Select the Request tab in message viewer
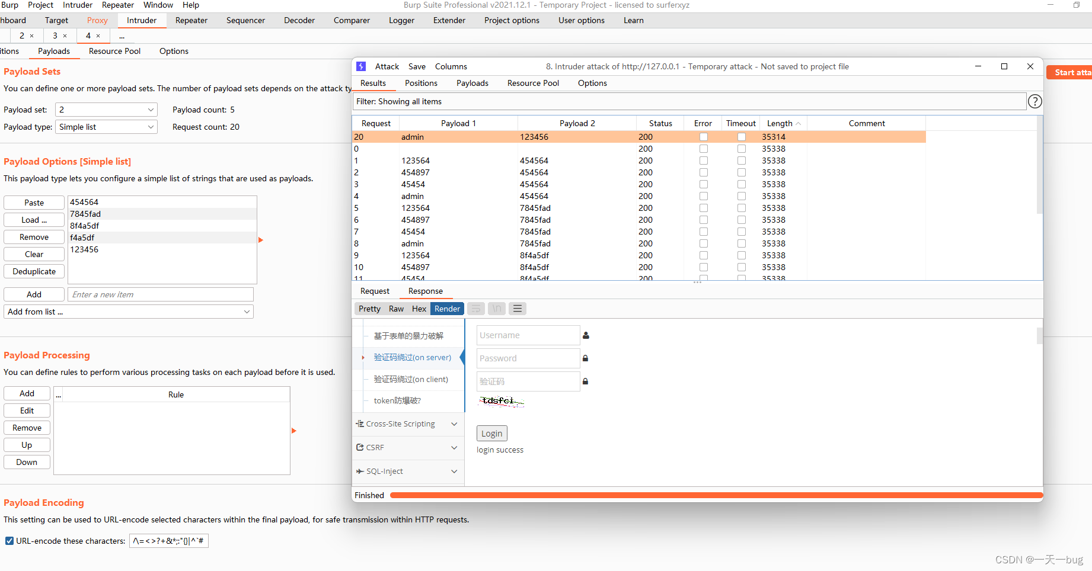1092x571 pixels. point(375,291)
